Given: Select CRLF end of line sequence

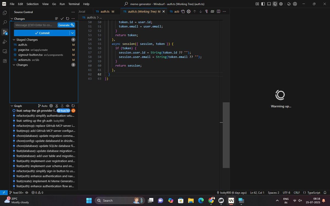Looking at the screenshot, I should pos(297,193).
